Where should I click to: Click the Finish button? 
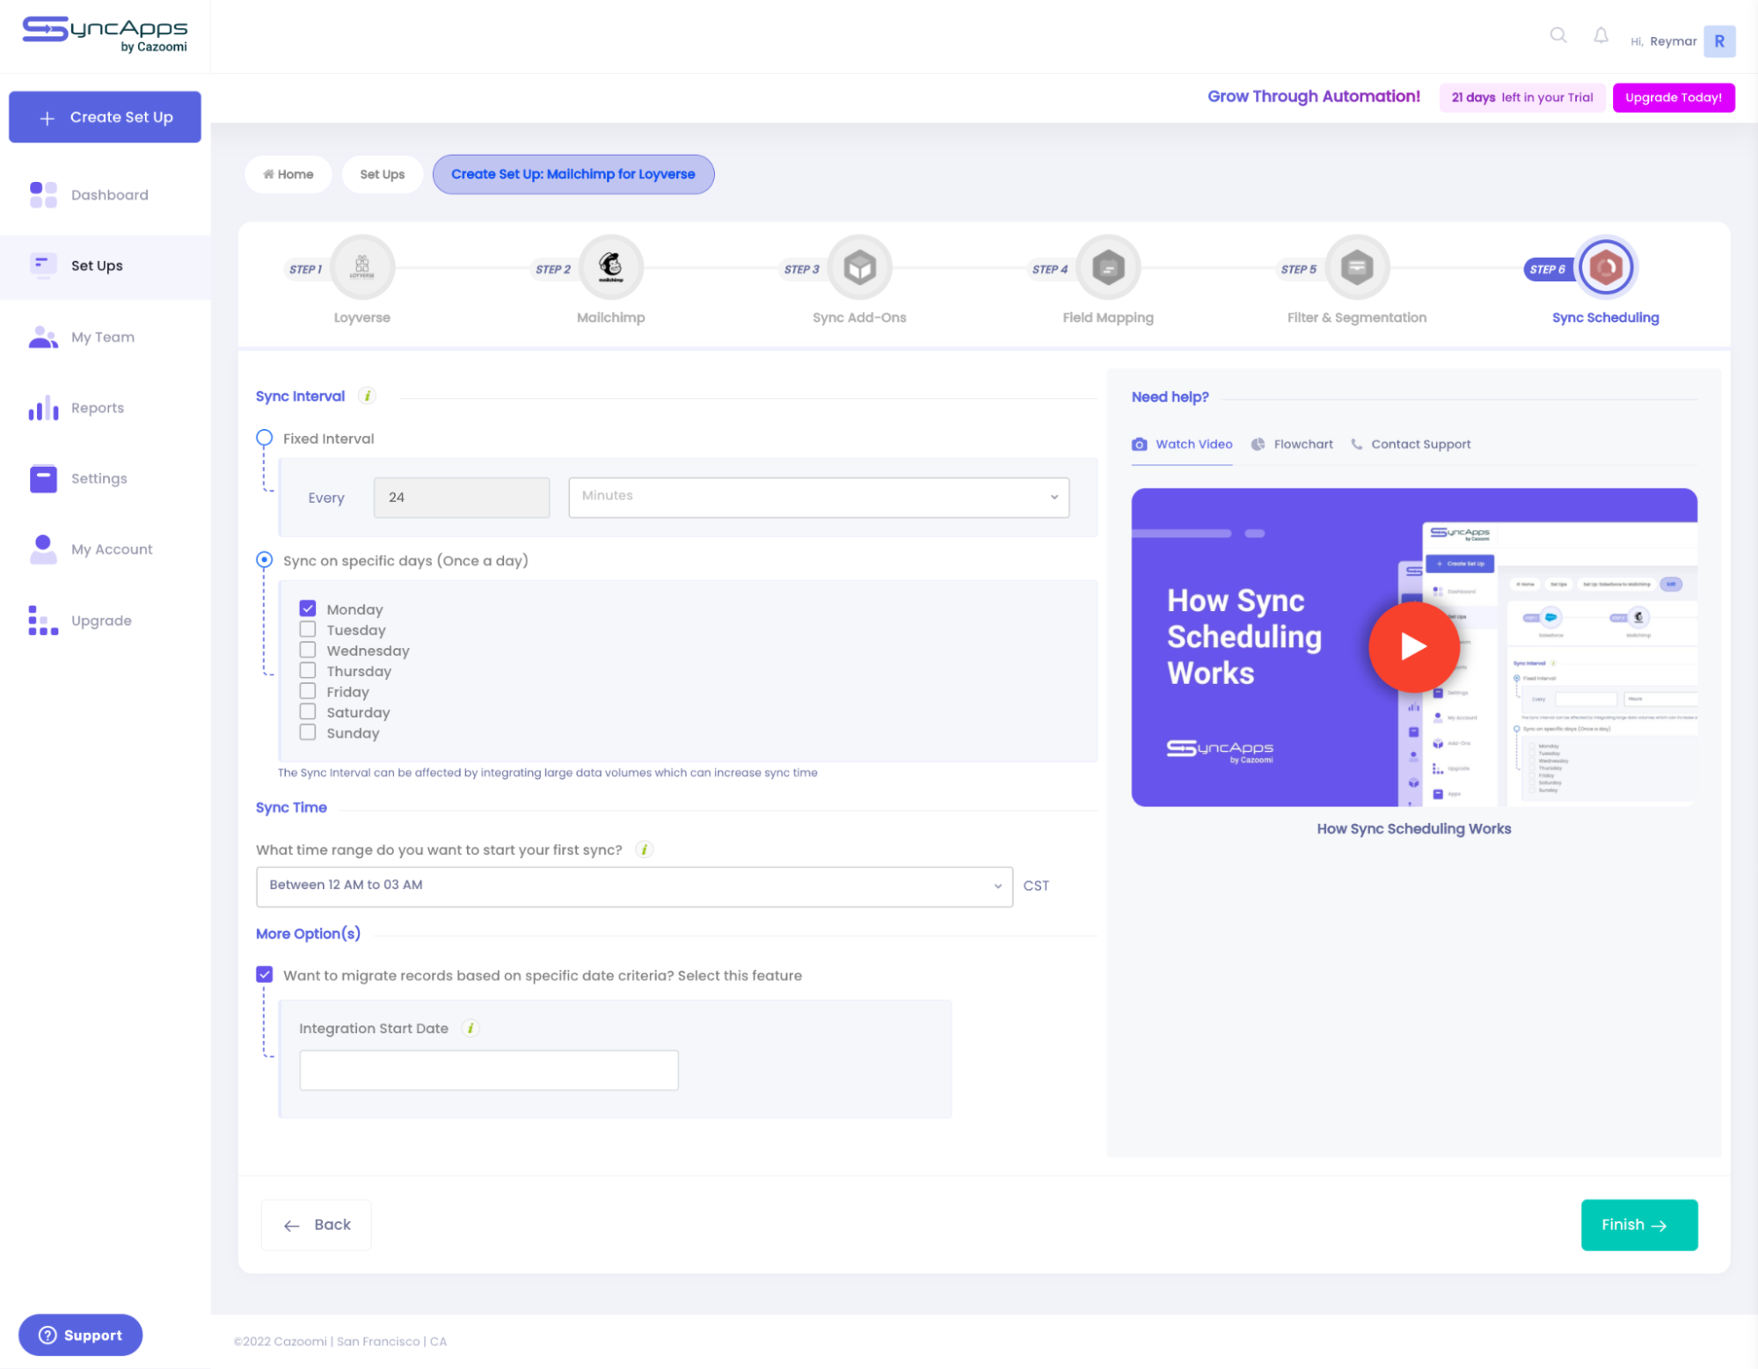(1638, 1225)
